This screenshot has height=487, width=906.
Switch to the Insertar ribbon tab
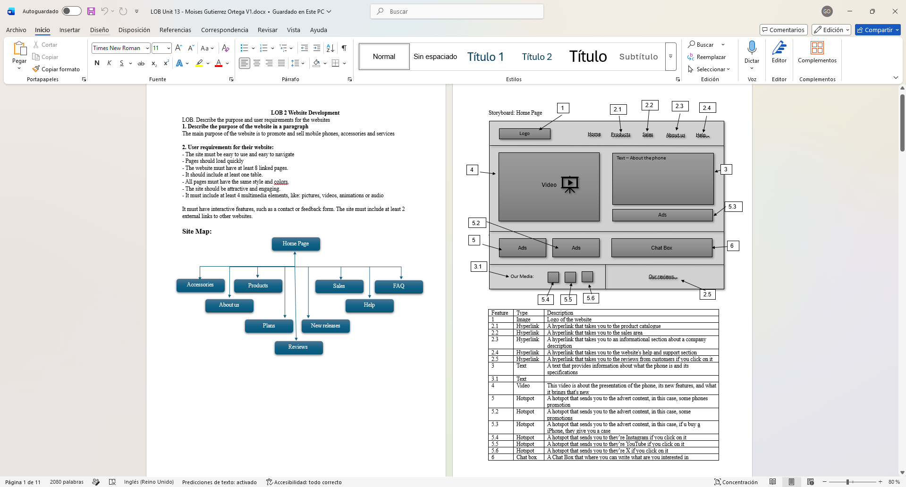tap(70, 30)
